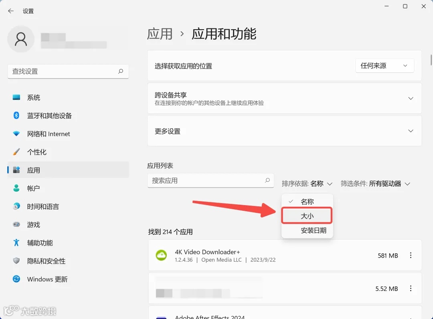
Task: Open 帐户 settings
Action: [68, 188]
